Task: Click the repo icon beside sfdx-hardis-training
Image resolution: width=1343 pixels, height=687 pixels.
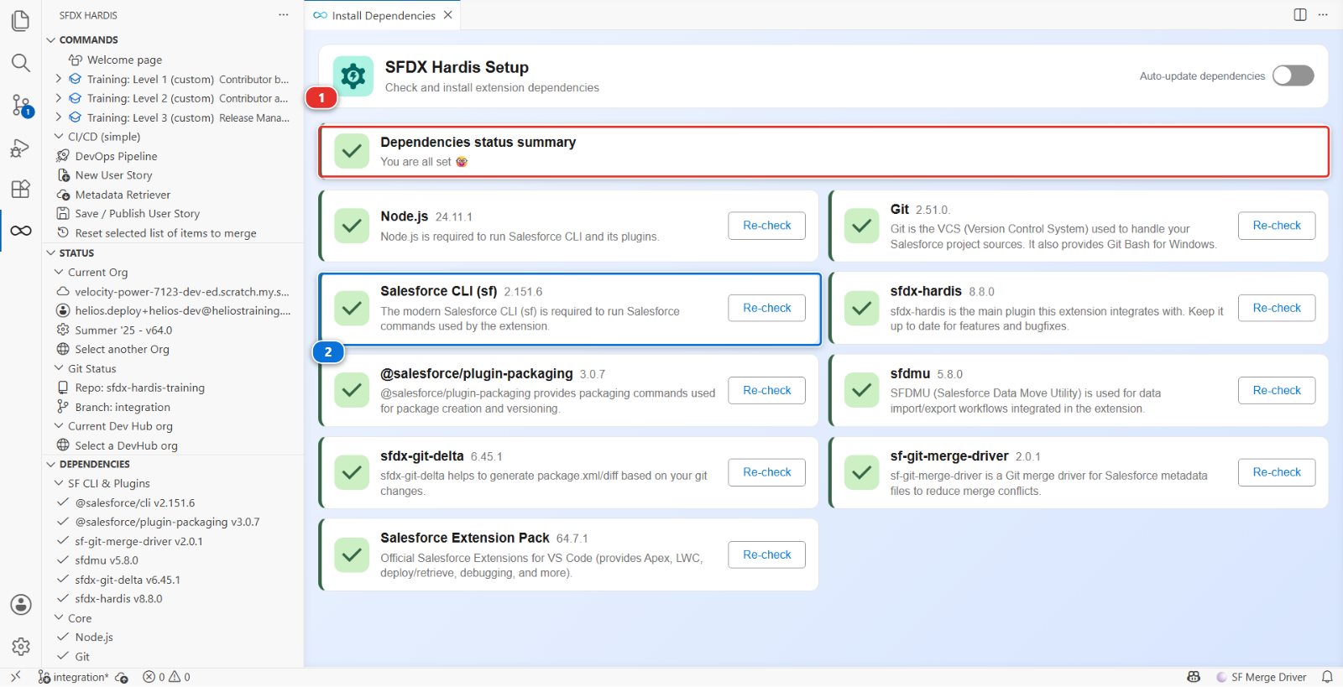Action: click(x=63, y=388)
